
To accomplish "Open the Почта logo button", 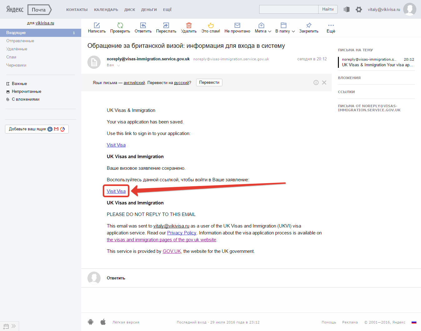I will click(x=39, y=10).
